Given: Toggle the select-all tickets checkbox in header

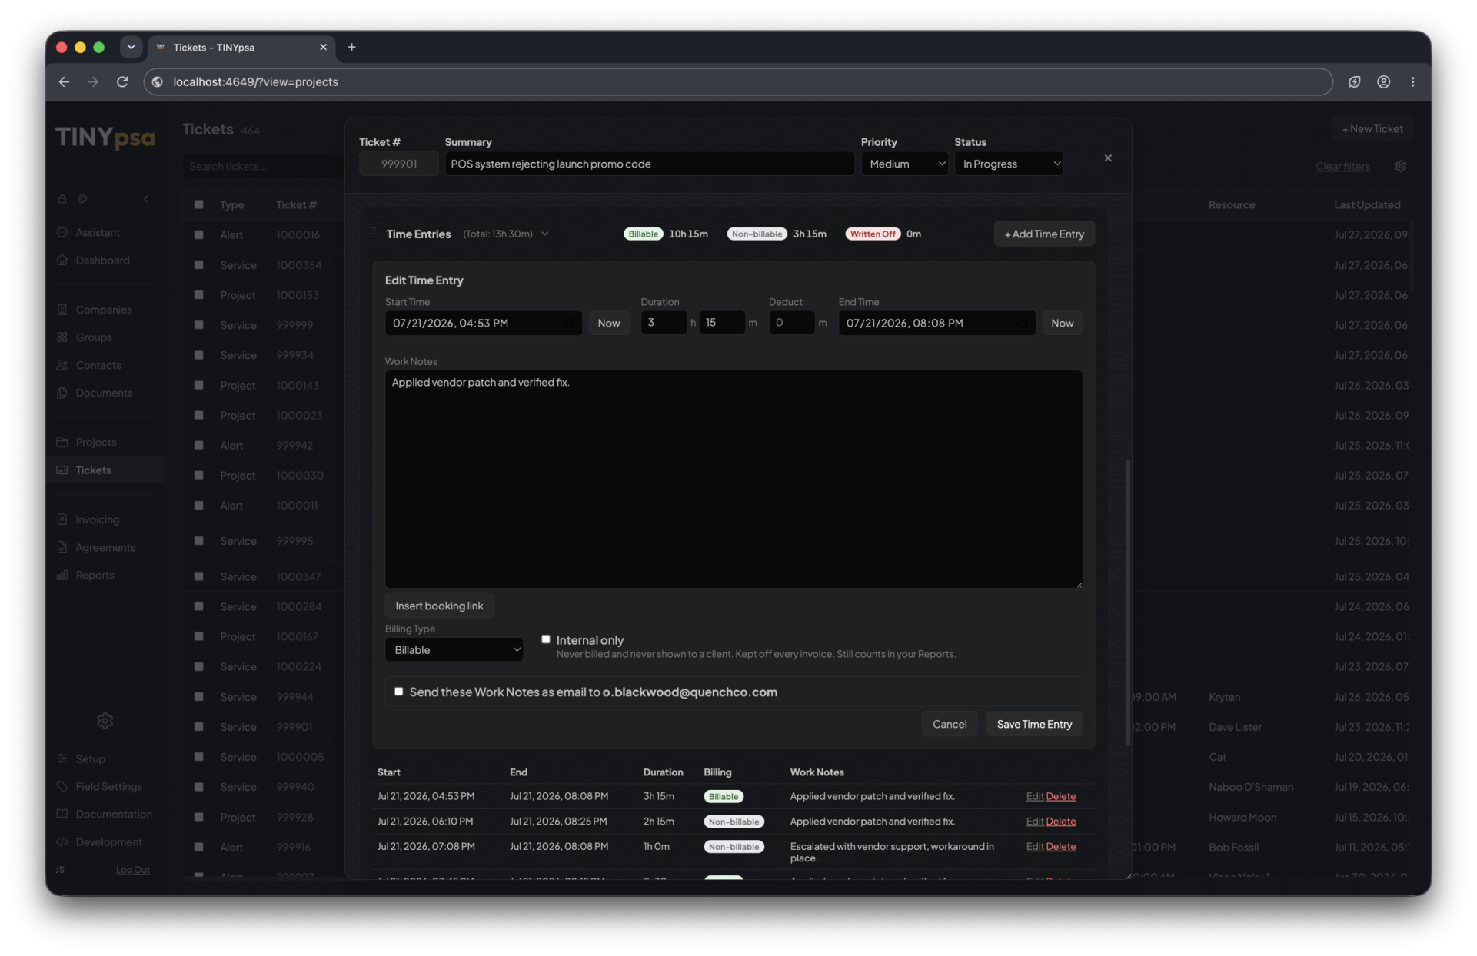Looking at the screenshot, I should coord(198,204).
